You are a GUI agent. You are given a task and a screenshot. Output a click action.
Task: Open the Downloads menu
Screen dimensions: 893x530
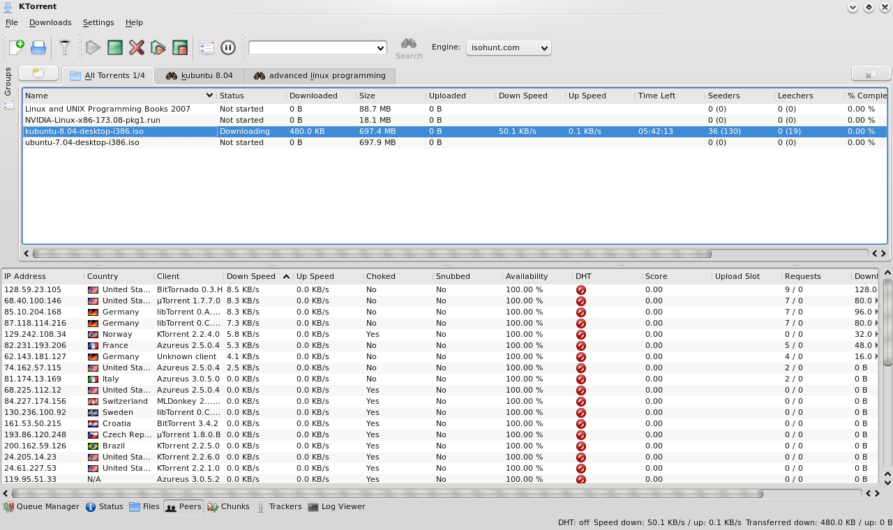[50, 22]
